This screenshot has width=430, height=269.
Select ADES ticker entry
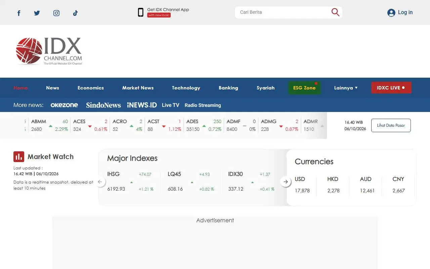coord(204,125)
